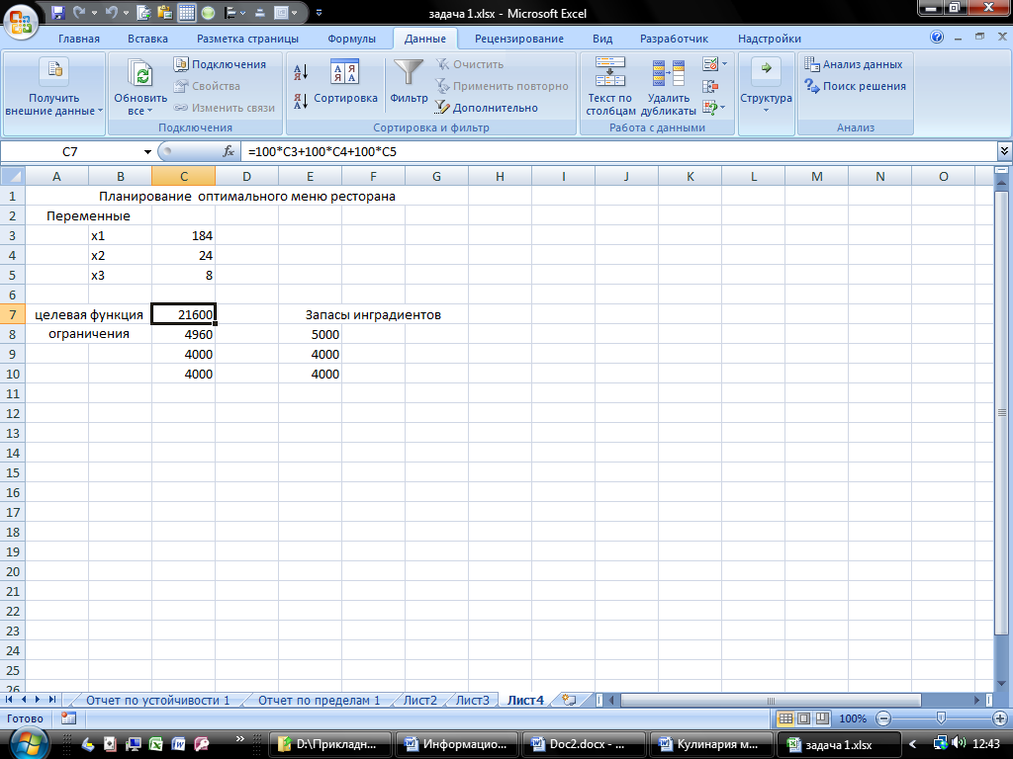This screenshot has height=759, width=1013.
Task: Switch to Page Break Preview button
Action: point(822,718)
